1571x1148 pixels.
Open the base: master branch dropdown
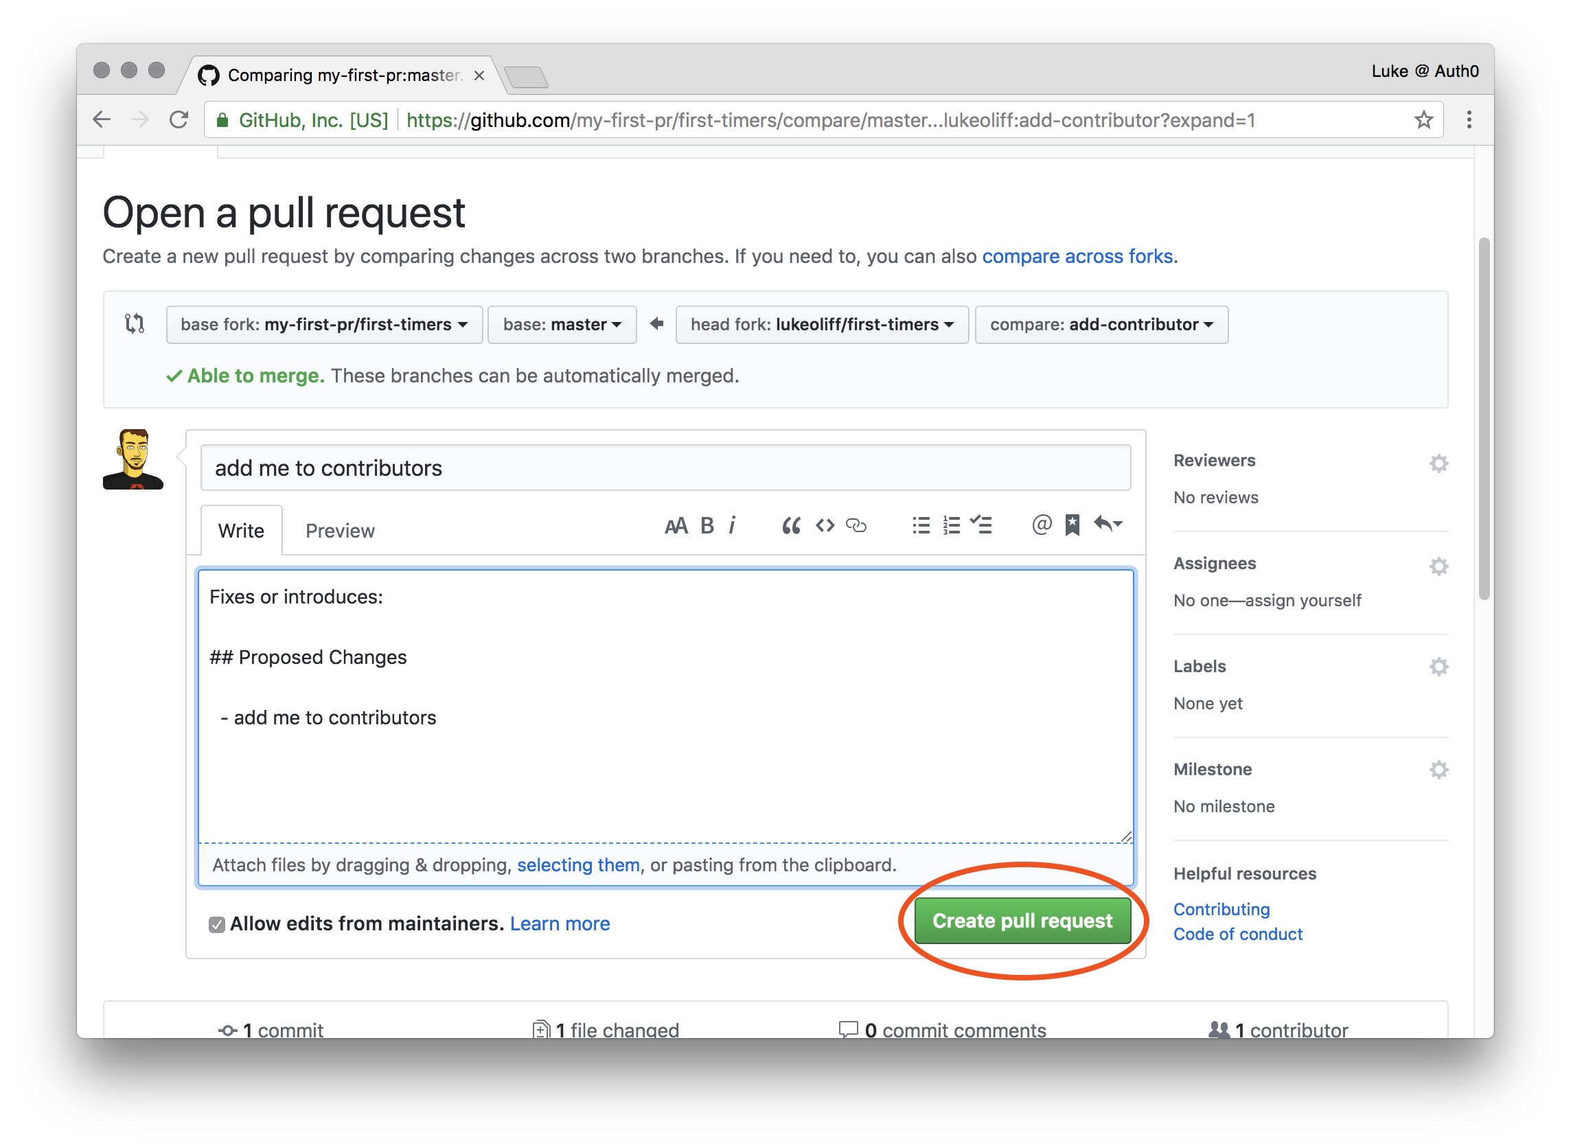(x=562, y=325)
